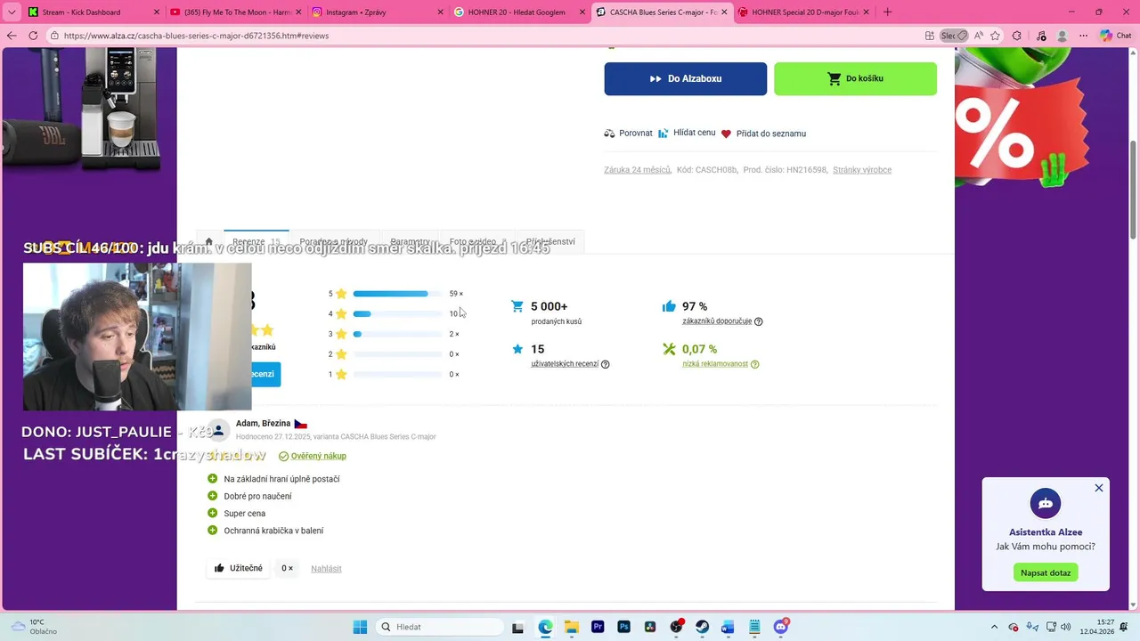Select the Příslušenství tab
This screenshot has width=1140, height=641.
(550, 242)
